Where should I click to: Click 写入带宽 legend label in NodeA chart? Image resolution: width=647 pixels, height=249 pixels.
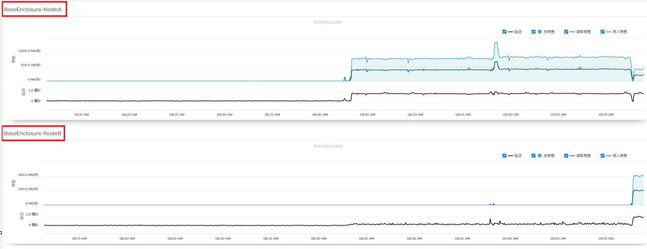point(620,32)
